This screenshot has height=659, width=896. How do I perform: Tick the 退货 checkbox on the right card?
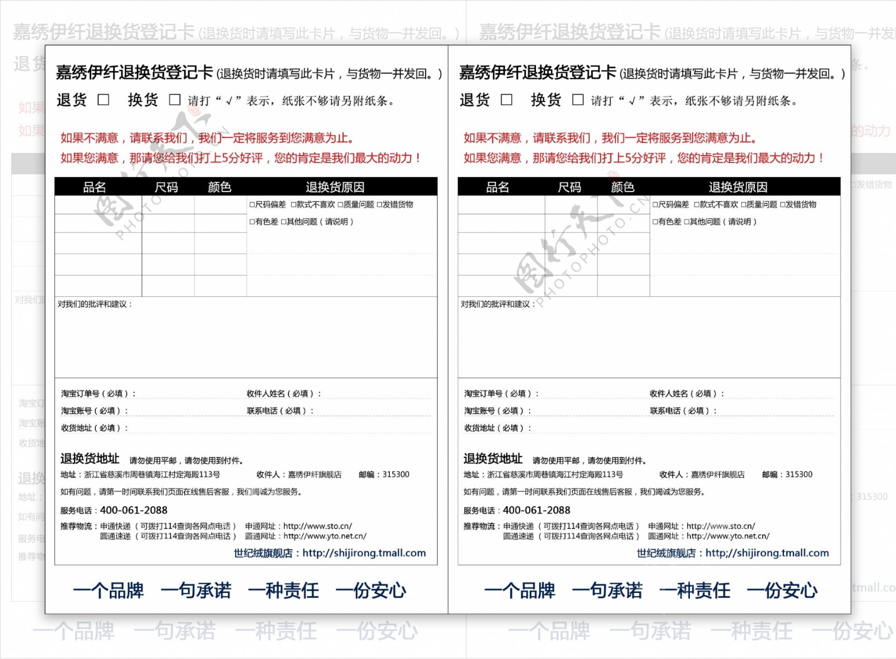coord(507,100)
